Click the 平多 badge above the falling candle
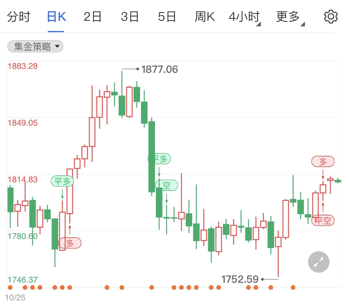Viewport: 349px width, 308px height. [159, 159]
